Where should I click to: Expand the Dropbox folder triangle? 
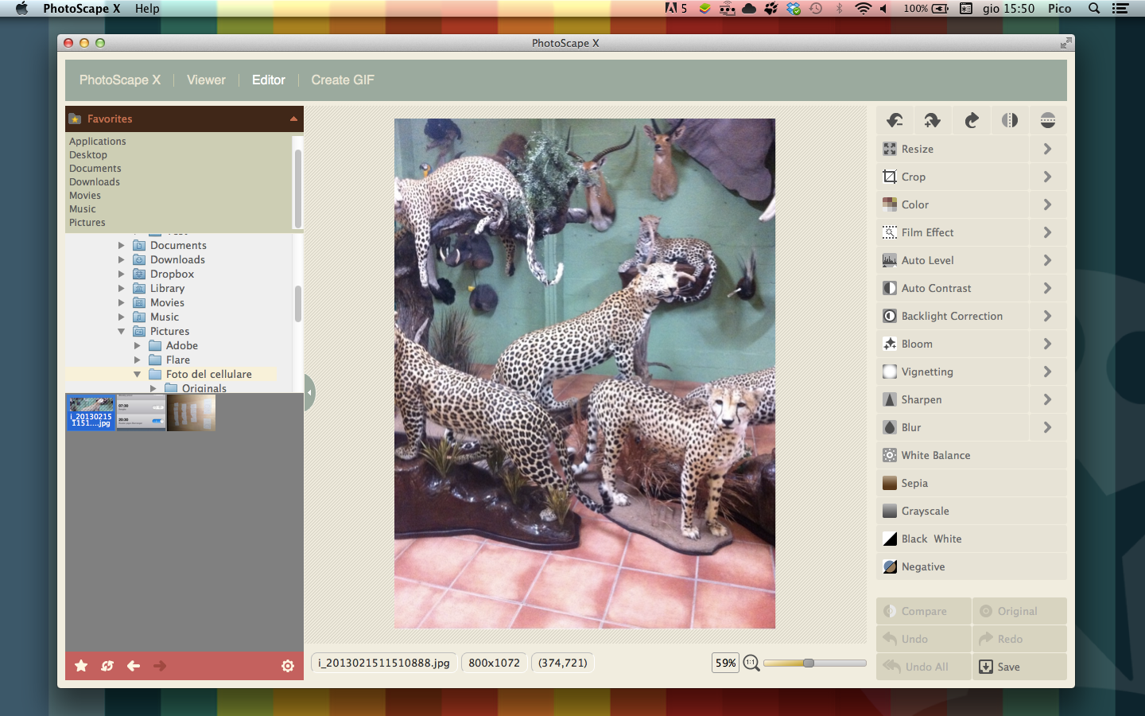(x=122, y=274)
